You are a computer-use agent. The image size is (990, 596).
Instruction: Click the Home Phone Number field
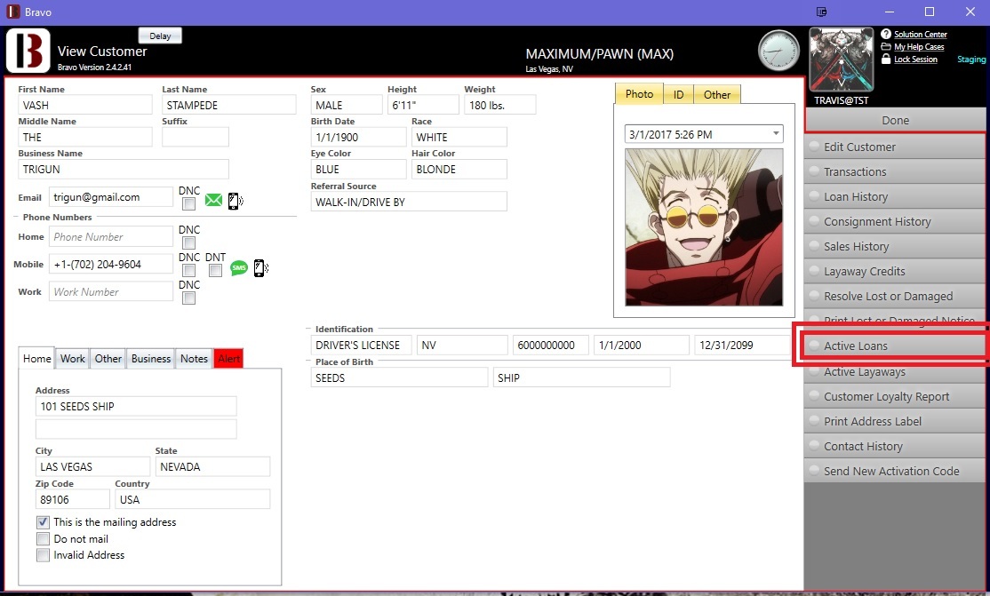[x=110, y=237]
